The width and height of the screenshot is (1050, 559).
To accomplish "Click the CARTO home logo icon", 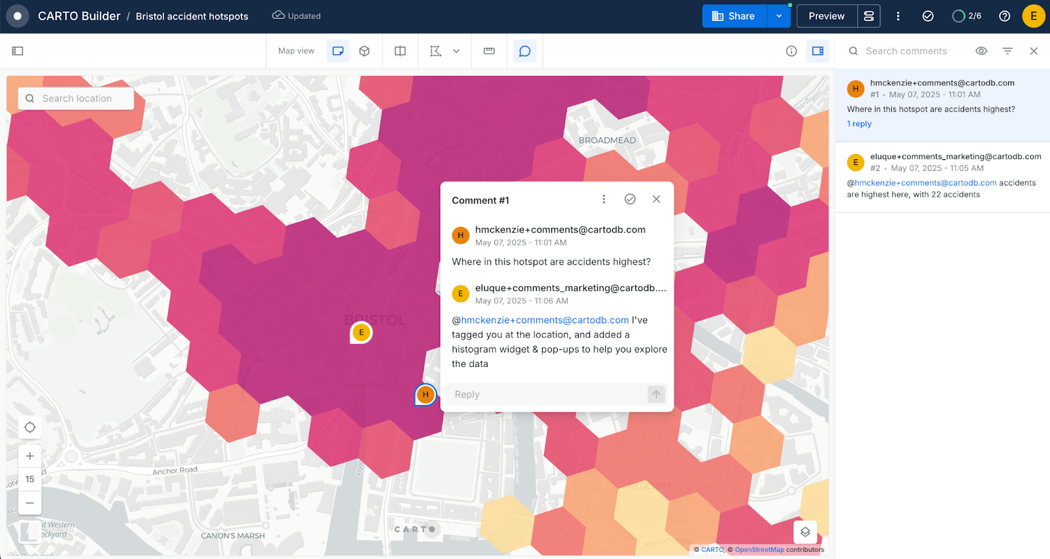I will tap(18, 16).
